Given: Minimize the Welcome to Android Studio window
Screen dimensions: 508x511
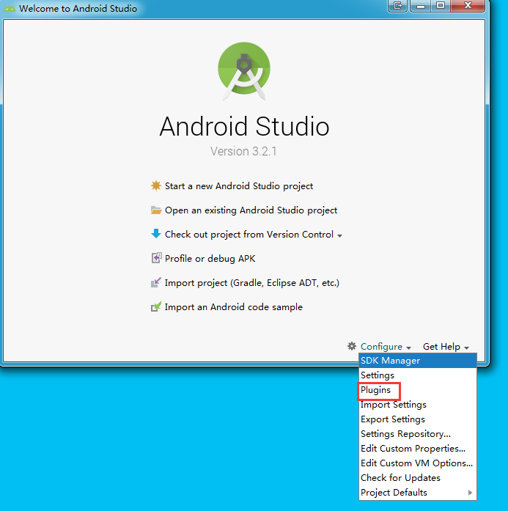Looking at the screenshot, I should pyautogui.click(x=420, y=6).
